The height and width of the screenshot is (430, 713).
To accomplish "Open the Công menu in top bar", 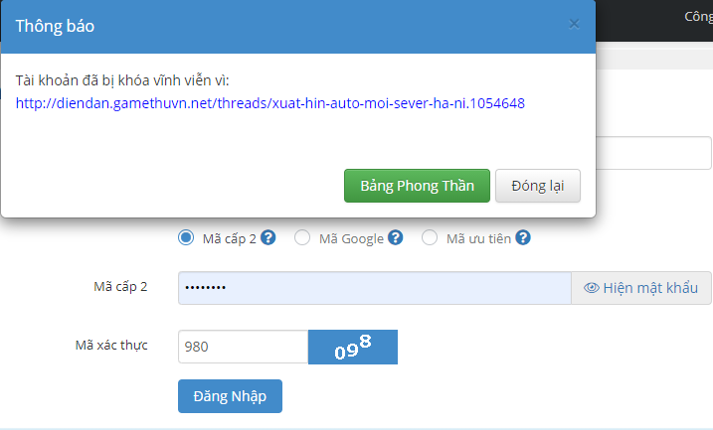I will point(697,17).
